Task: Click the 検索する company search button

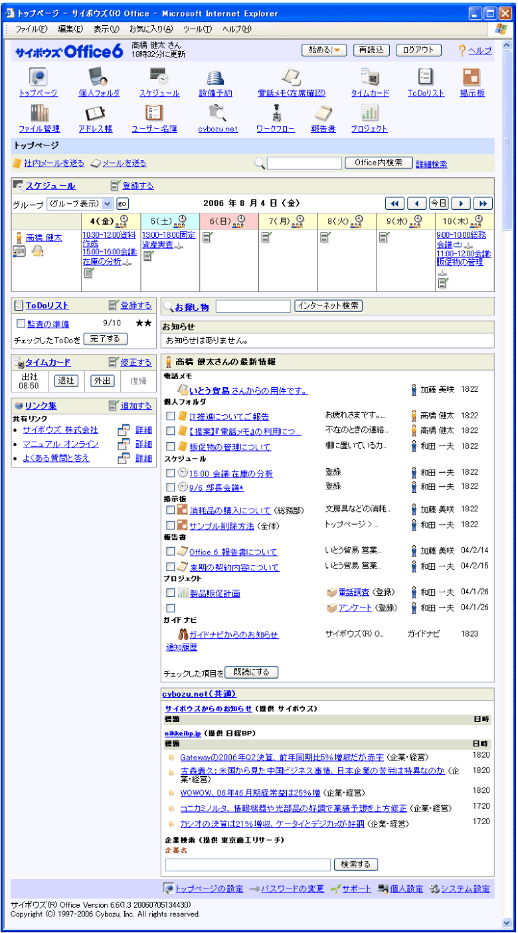Action: (x=357, y=865)
